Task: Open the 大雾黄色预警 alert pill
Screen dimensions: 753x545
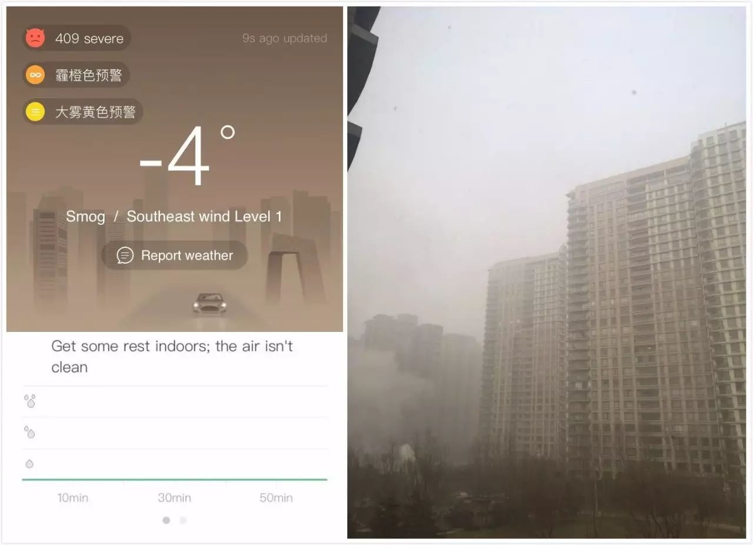Action: tap(83, 111)
